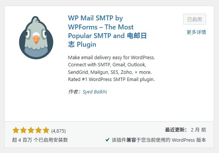Click the third rating star

(x=31, y=130)
